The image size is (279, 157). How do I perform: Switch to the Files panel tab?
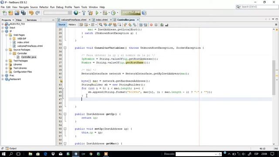tap(19, 20)
